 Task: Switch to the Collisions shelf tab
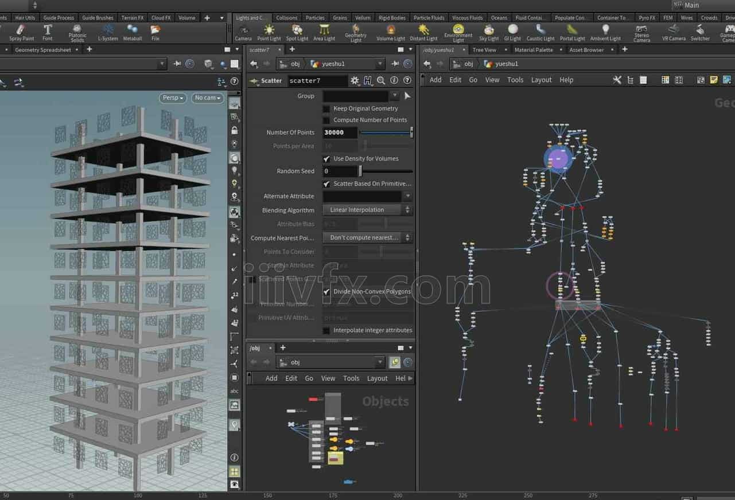pos(287,18)
